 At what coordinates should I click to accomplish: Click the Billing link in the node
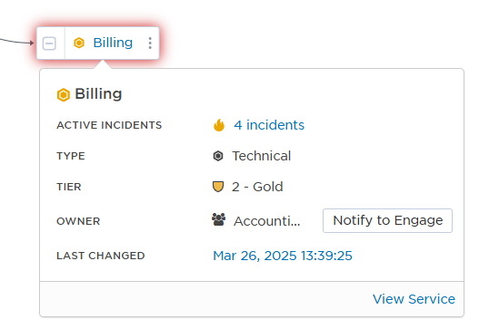click(113, 43)
